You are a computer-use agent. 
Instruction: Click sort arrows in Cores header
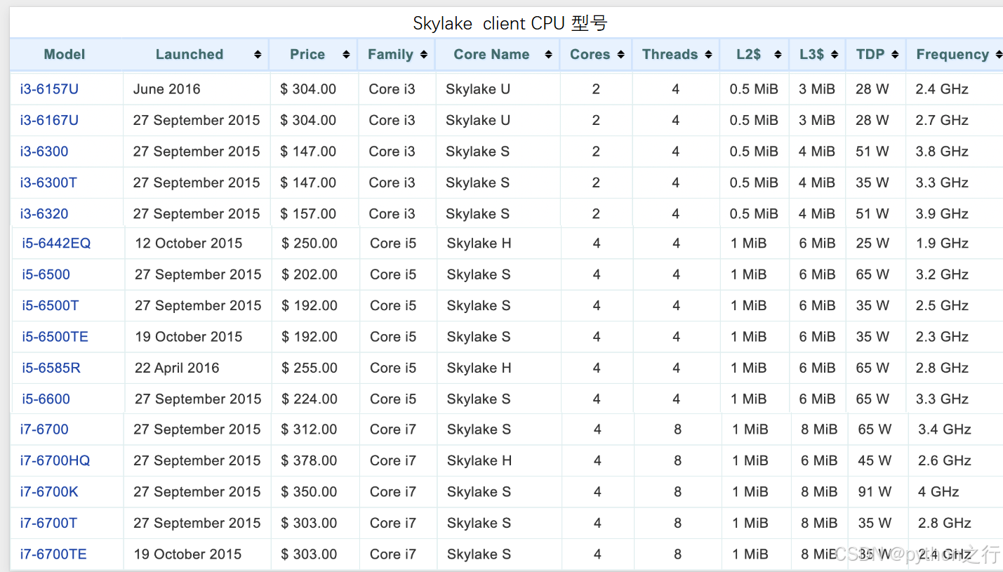[620, 55]
